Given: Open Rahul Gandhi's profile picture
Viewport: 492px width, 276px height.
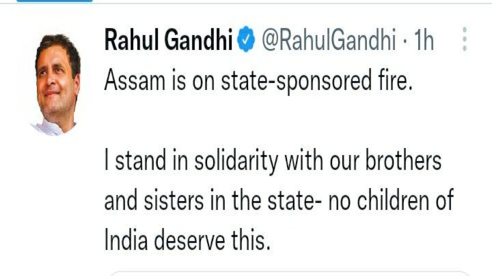Looking at the screenshot, I should [x=56, y=84].
